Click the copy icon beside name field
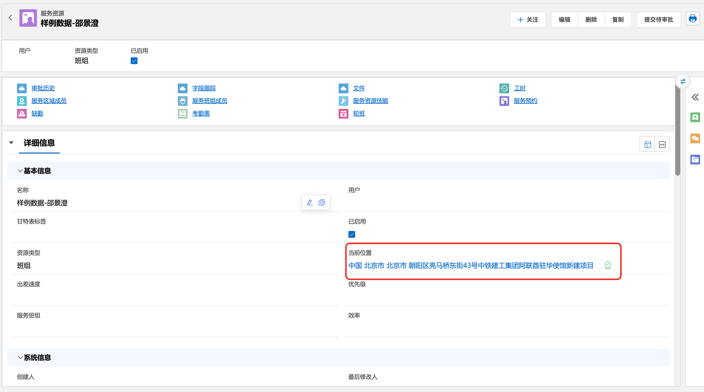 point(322,203)
